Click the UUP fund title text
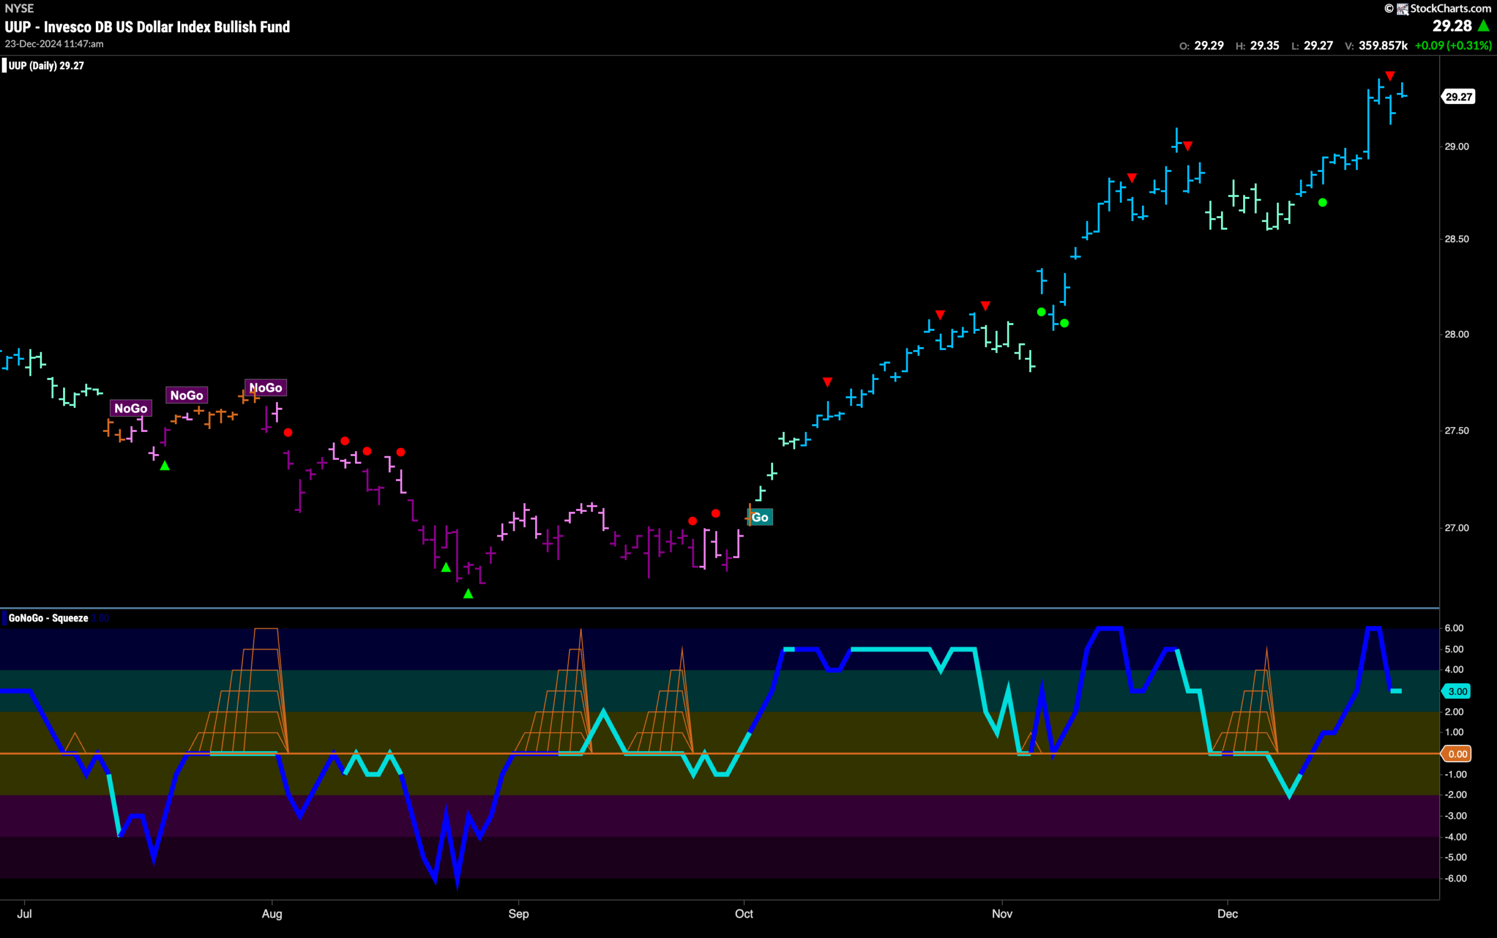The image size is (1497, 938). [x=147, y=27]
